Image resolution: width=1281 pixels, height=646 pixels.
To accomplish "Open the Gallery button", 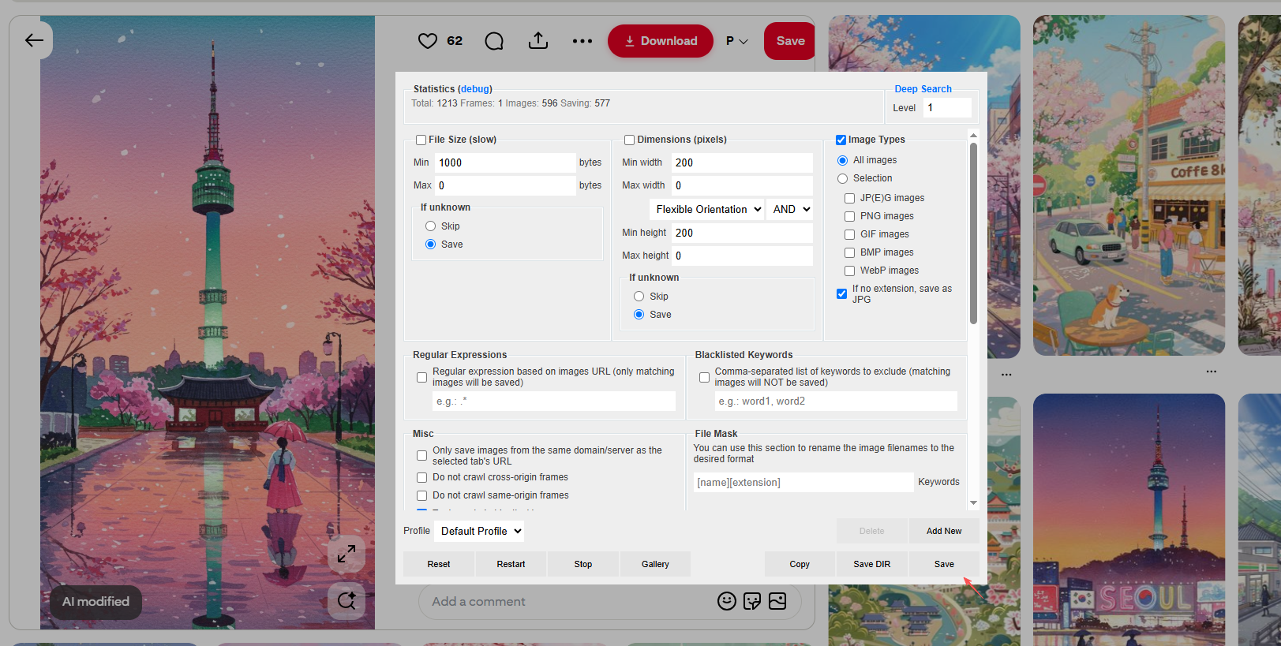I will [655, 564].
